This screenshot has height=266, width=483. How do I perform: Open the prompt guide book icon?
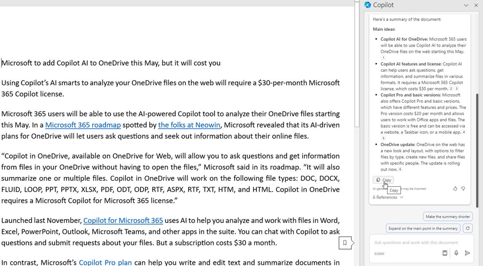pos(445,253)
